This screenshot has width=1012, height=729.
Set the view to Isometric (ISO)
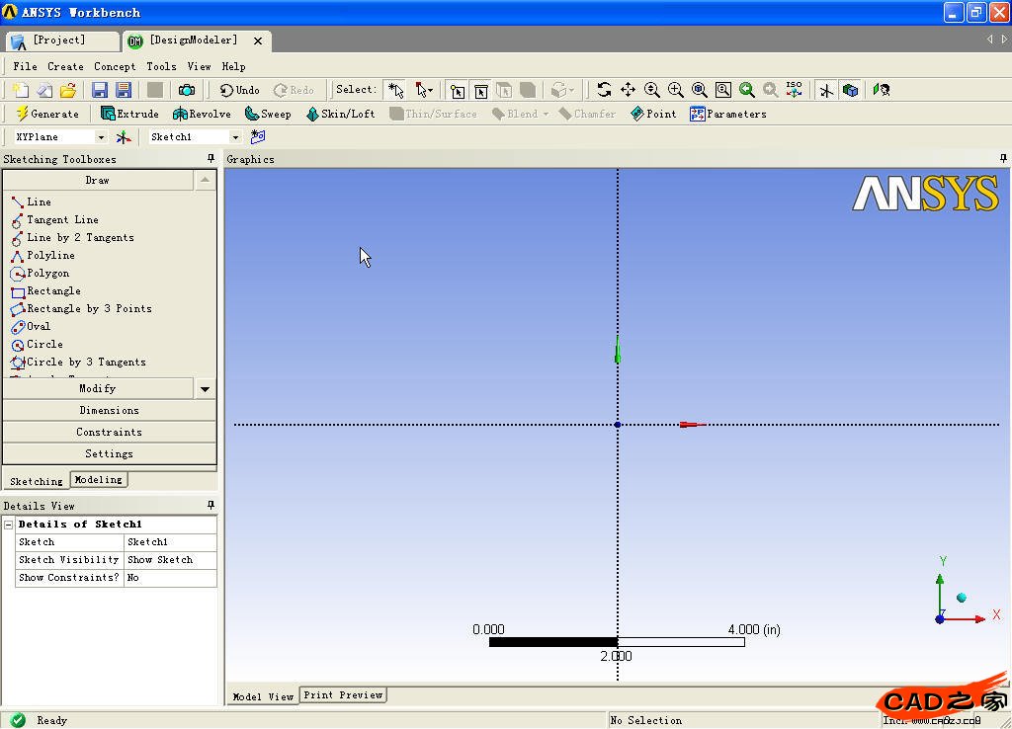(794, 90)
